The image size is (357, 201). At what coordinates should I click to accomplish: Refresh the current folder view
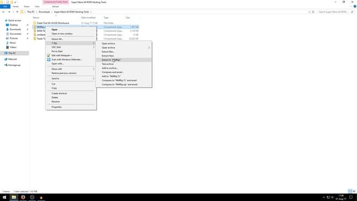(x=313, y=12)
